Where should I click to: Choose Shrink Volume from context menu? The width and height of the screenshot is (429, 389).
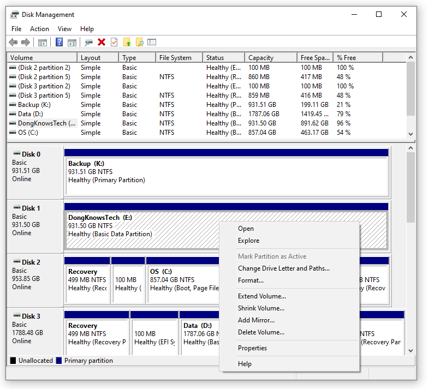click(x=261, y=308)
